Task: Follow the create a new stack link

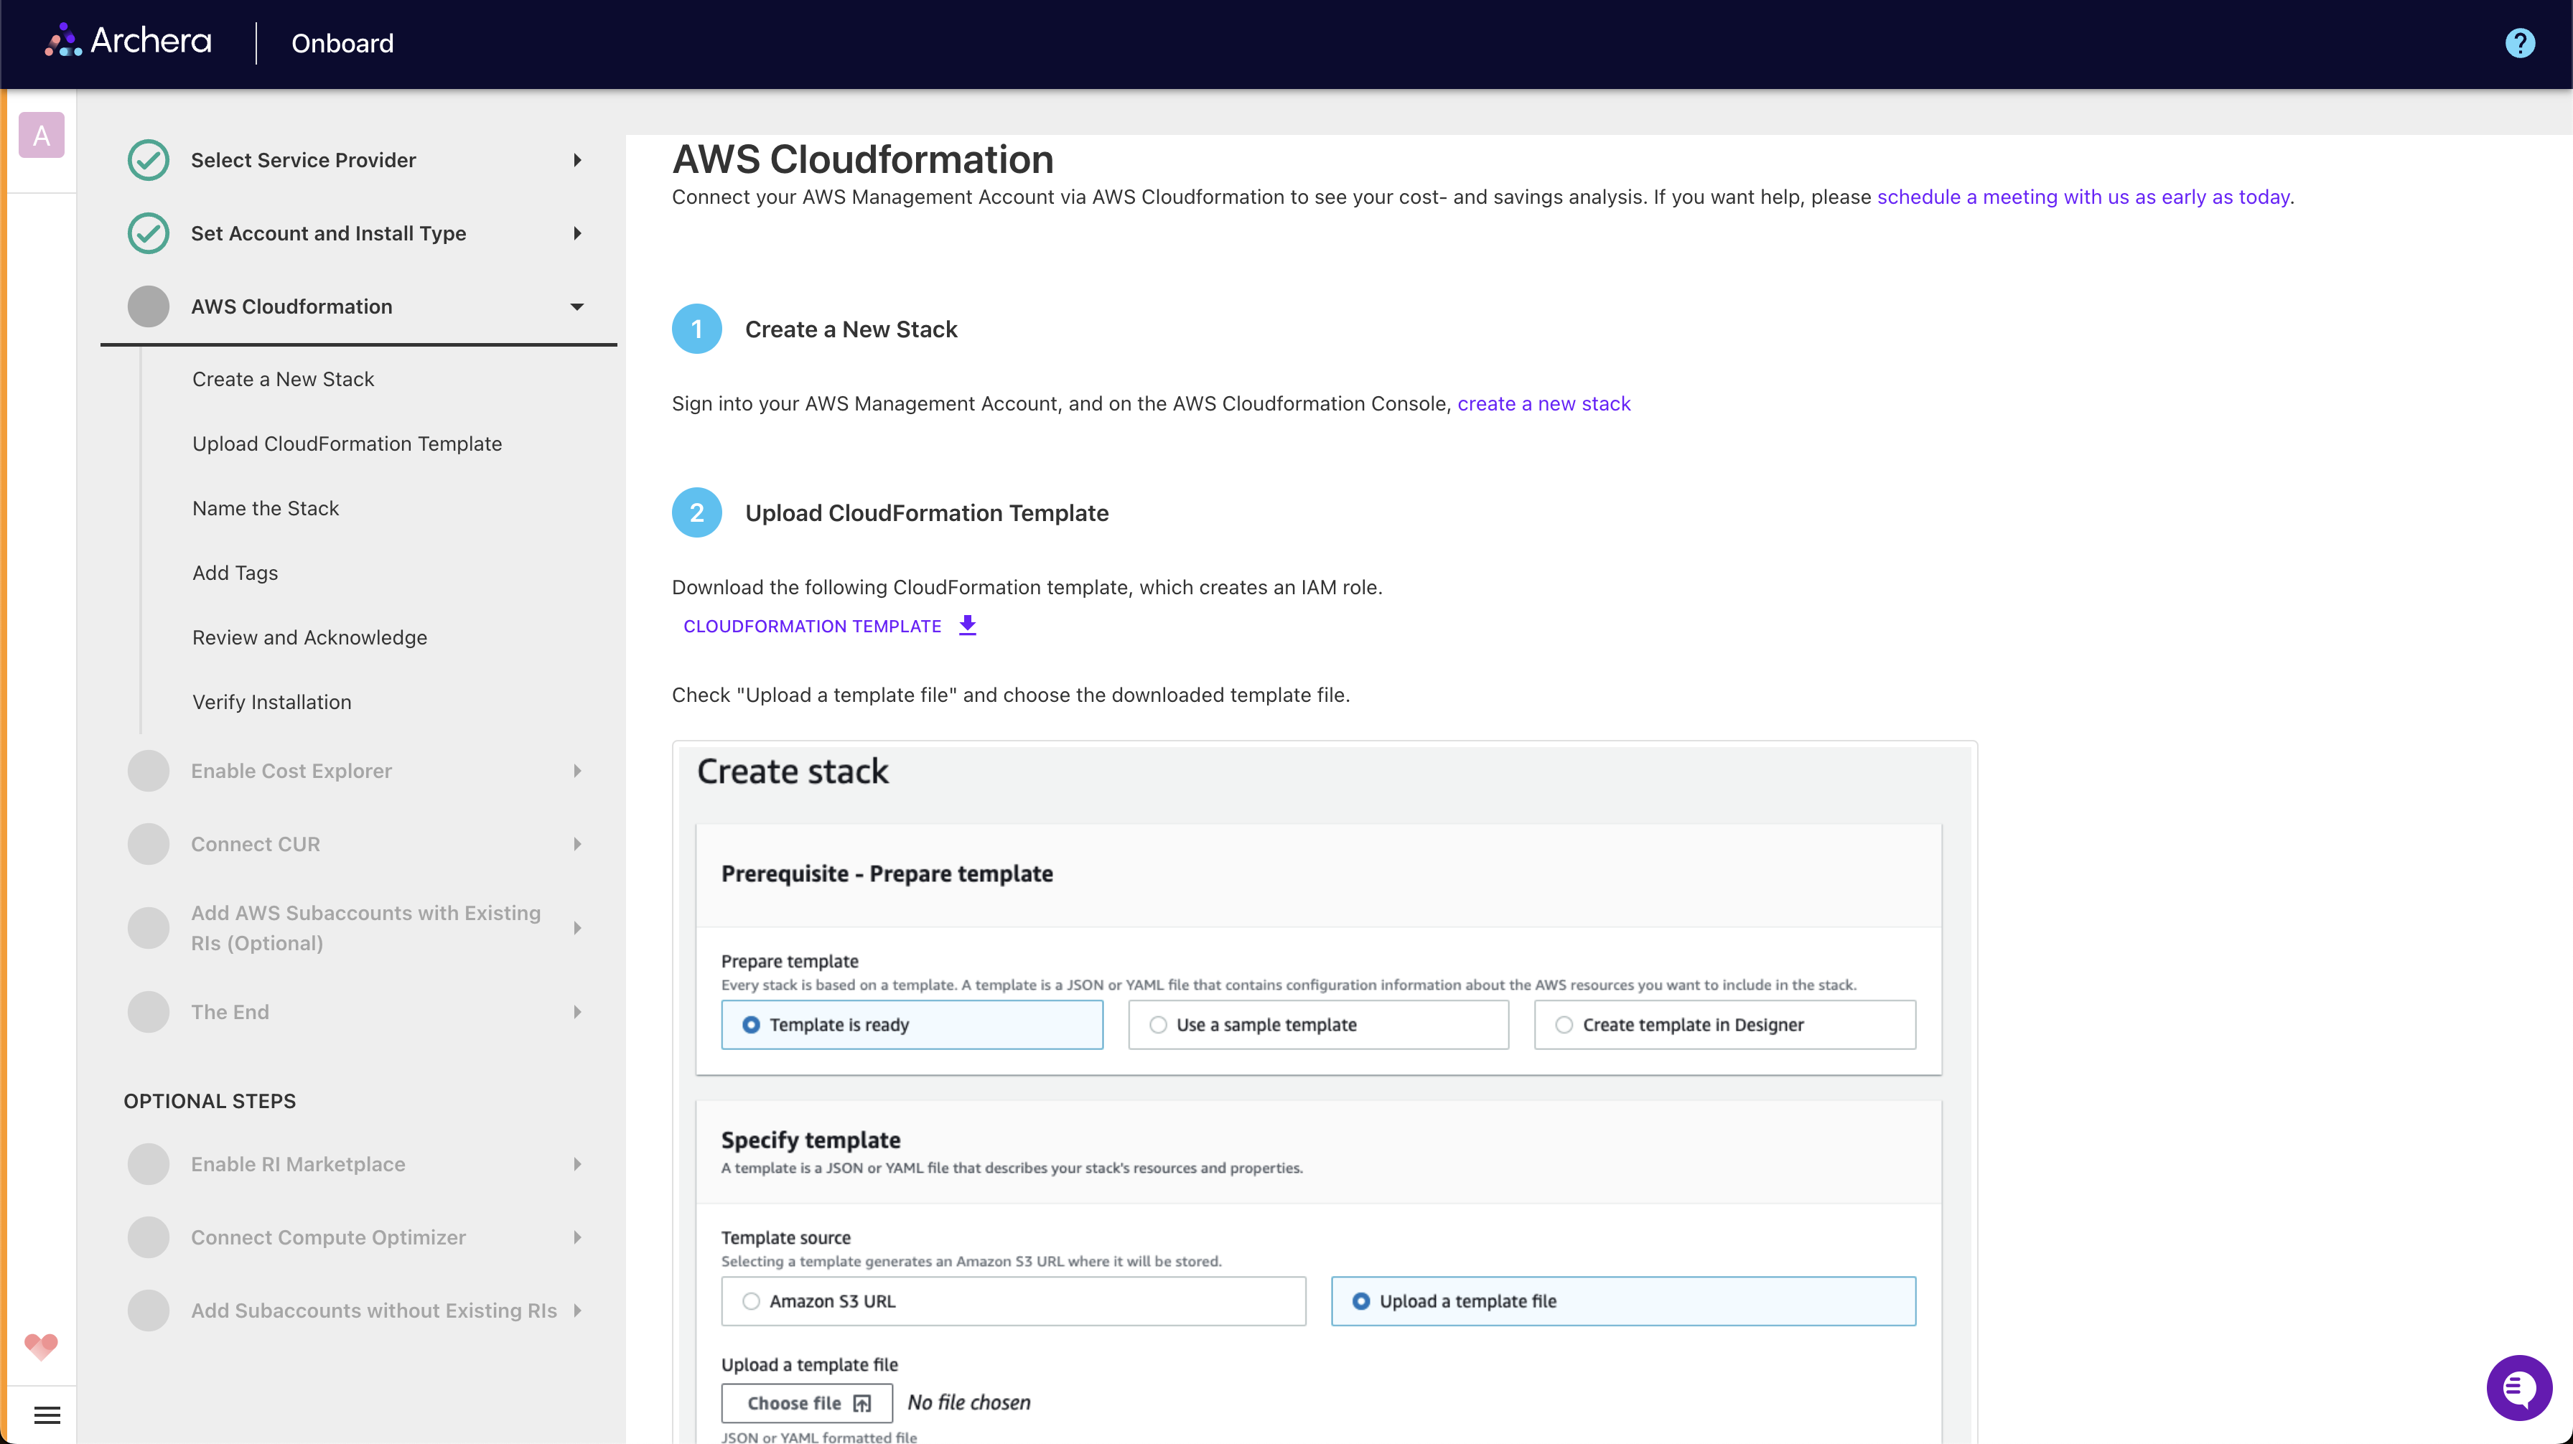Action: pos(1544,403)
